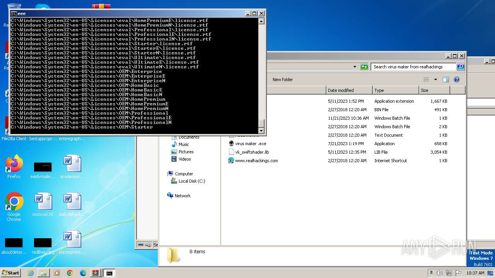The image size is (495, 278).
Task: Click BIN File type cell
Action: coord(381,110)
